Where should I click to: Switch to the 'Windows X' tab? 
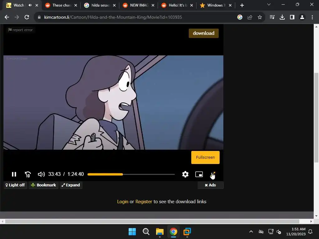pos(215,5)
